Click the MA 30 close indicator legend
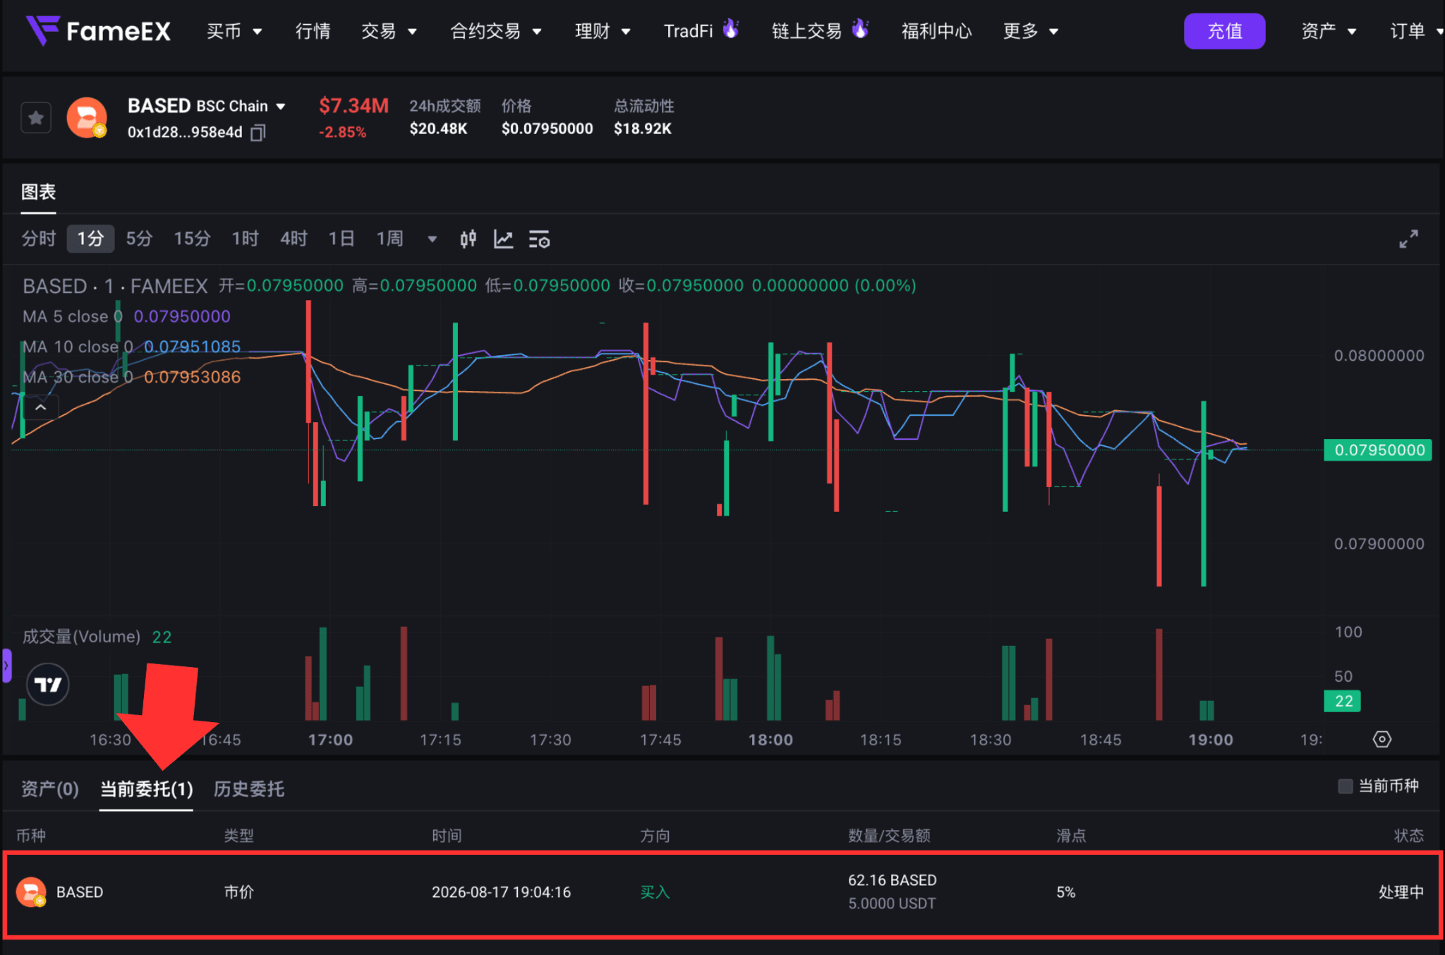Screen dimensions: 1445x955 click(131, 377)
